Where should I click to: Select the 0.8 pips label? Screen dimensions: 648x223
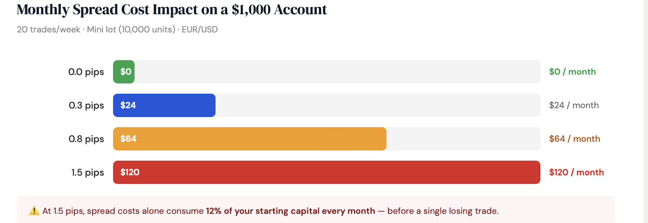pyautogui.click(x=86, y=139)
